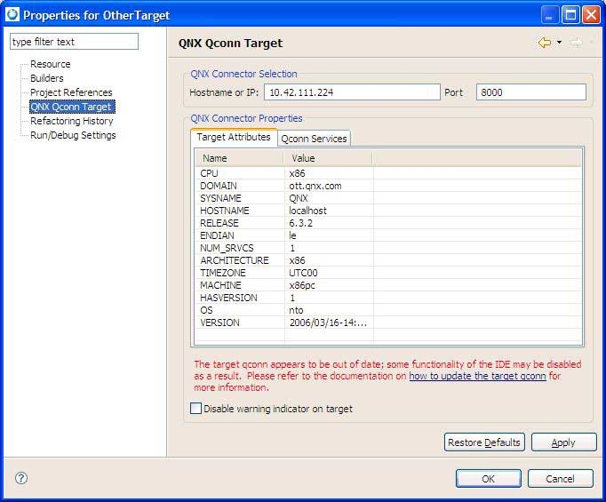The image size is (606, 502).
Task: Switch to the Qconn Services tab
Action: click(314, 139)
